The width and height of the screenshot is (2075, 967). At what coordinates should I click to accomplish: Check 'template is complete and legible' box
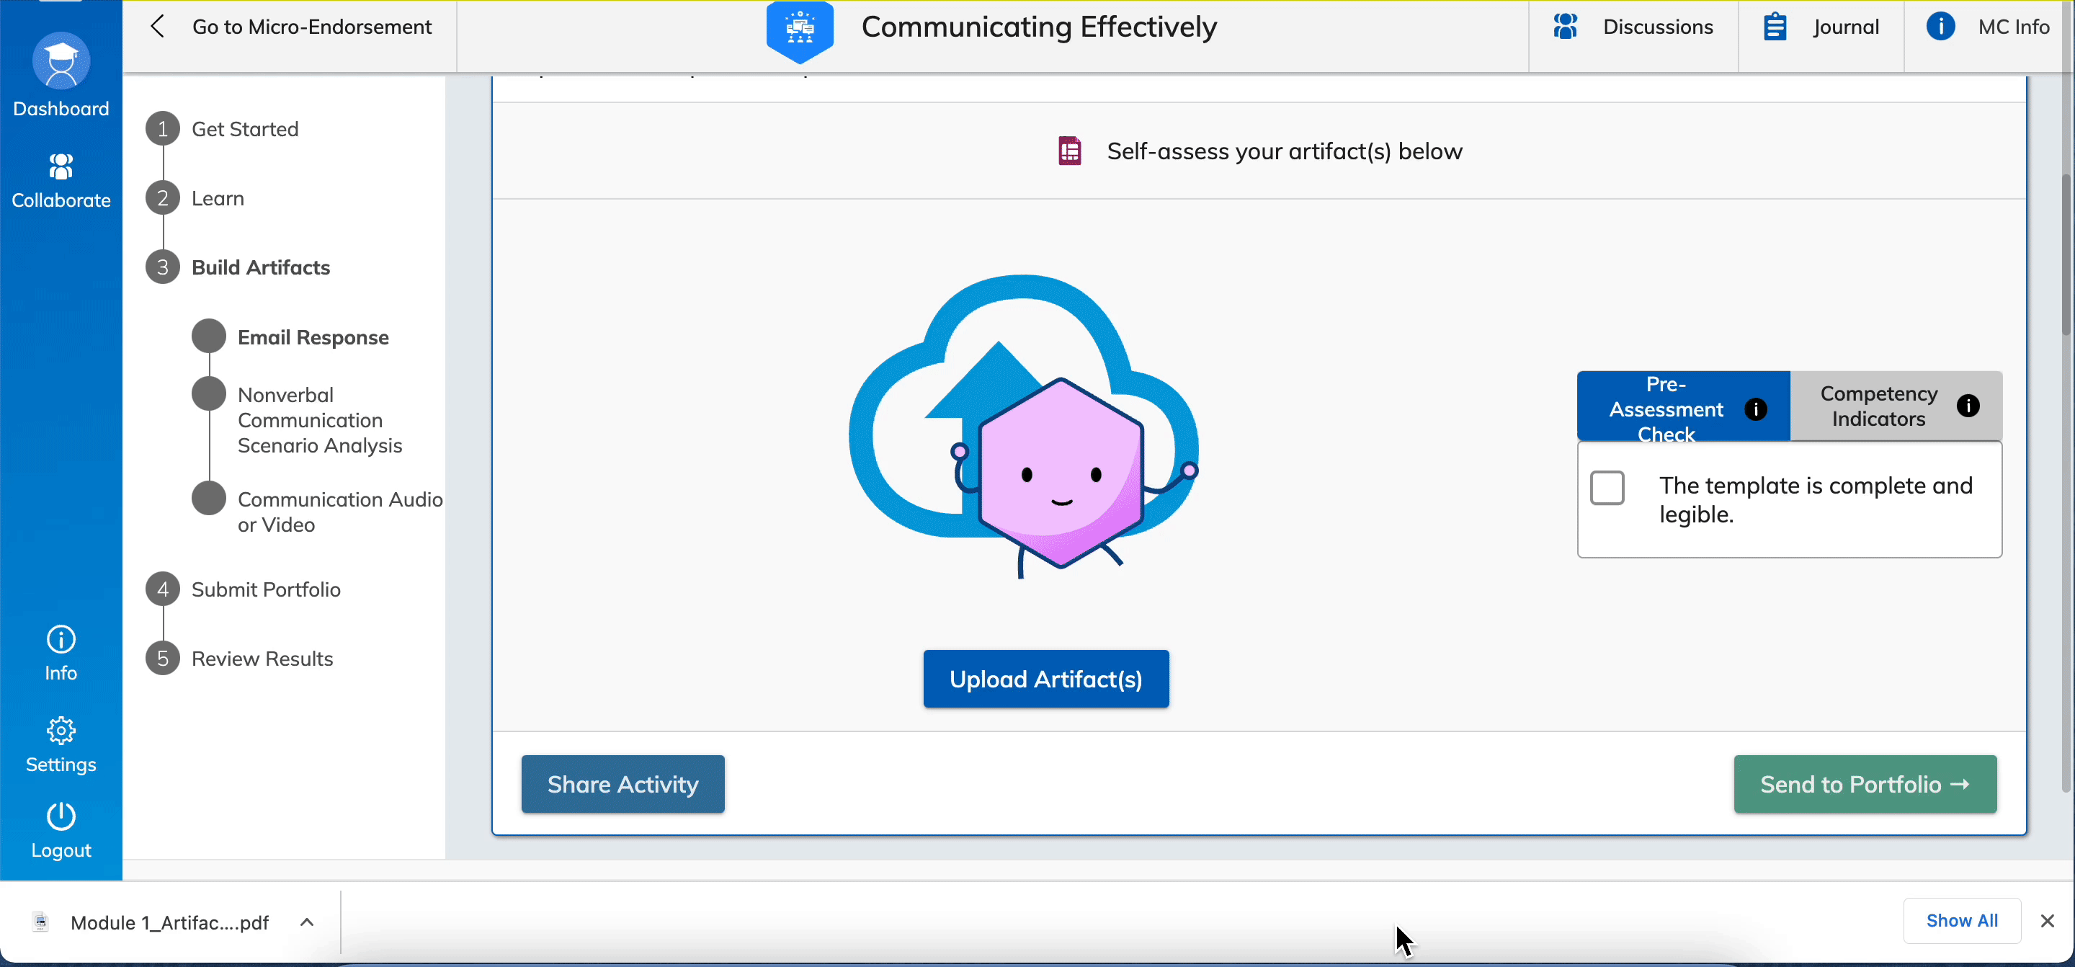point(1607,488)
